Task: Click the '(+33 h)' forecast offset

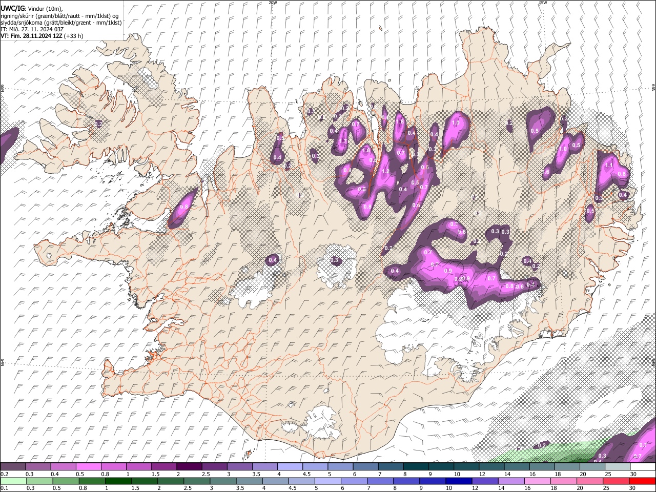Action: coord(74,36)
